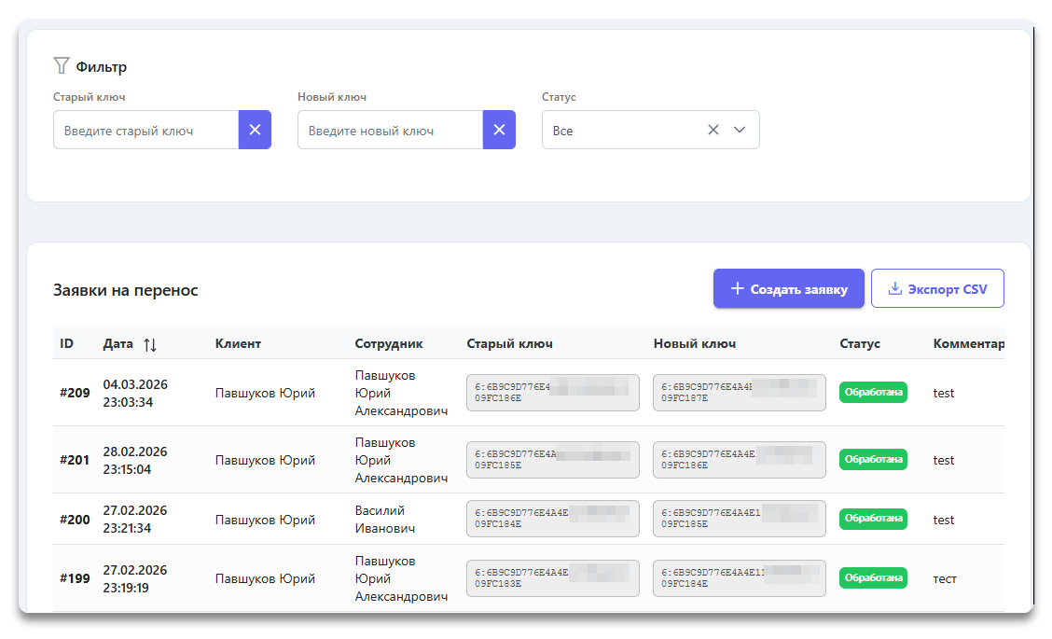Select client 'Павшуков Юрий' in row #200
1052x639 pixels.
pos(265,520)
